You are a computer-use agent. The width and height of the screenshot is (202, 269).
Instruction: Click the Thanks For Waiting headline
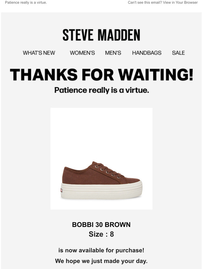pyautogui.click(x=101, y=75)
